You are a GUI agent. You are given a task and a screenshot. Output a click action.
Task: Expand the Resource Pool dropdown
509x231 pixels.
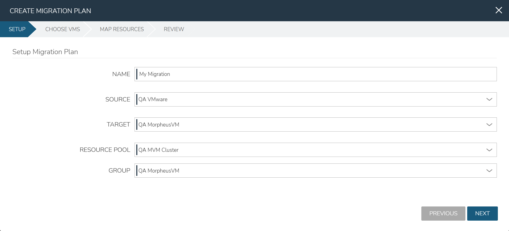pos(315,150)
